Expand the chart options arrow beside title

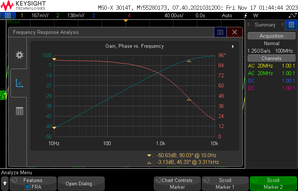(233, 46)
